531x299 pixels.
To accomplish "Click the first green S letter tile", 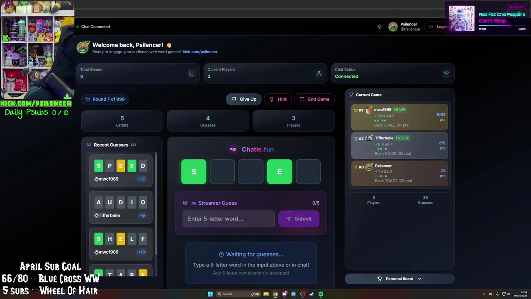I will (x=194, y=172).
